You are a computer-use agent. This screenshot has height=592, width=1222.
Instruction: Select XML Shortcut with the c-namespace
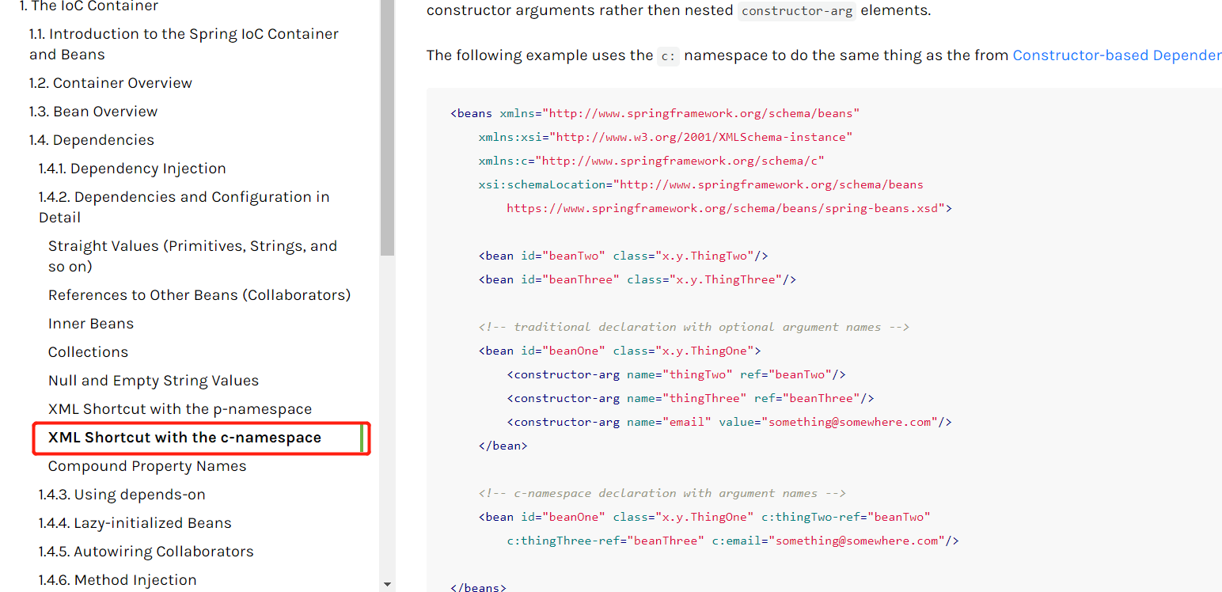[x=184, y=438]
